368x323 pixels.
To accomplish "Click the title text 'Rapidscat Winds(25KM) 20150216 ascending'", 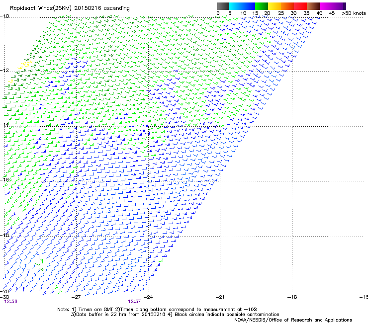I will point(70,8).
